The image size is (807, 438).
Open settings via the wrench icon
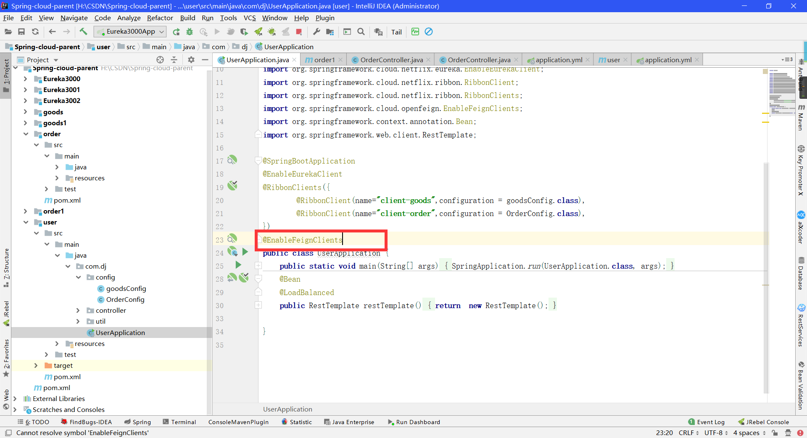pyautogui.click(x=316, y=32)
